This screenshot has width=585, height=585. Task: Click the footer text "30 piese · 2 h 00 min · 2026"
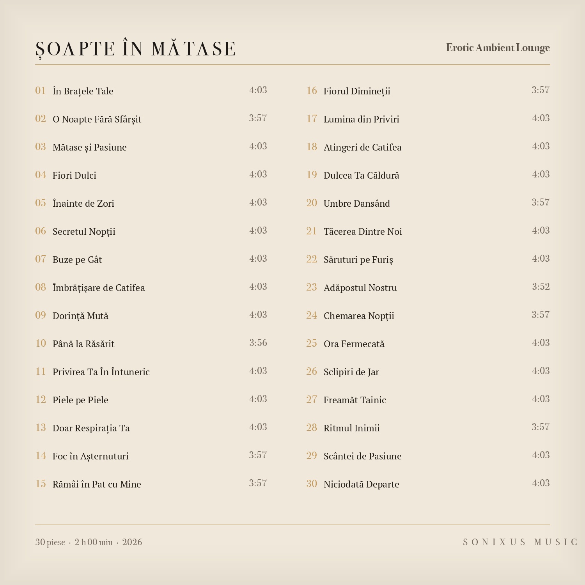coord(89,542)
